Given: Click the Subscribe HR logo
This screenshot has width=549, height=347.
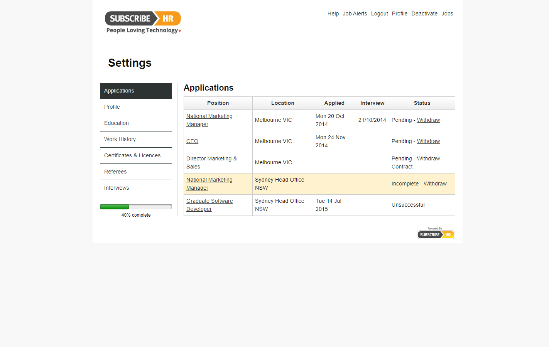Looking at the screenshot, I should click(143, 18).
